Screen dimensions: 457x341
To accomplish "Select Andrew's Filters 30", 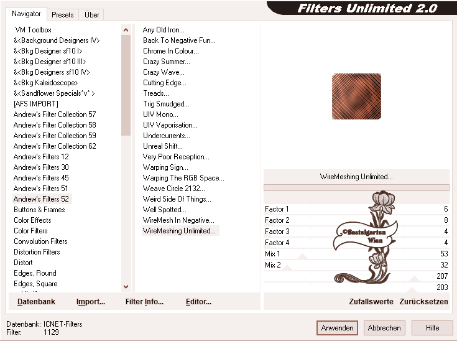I will click(41, 167).
